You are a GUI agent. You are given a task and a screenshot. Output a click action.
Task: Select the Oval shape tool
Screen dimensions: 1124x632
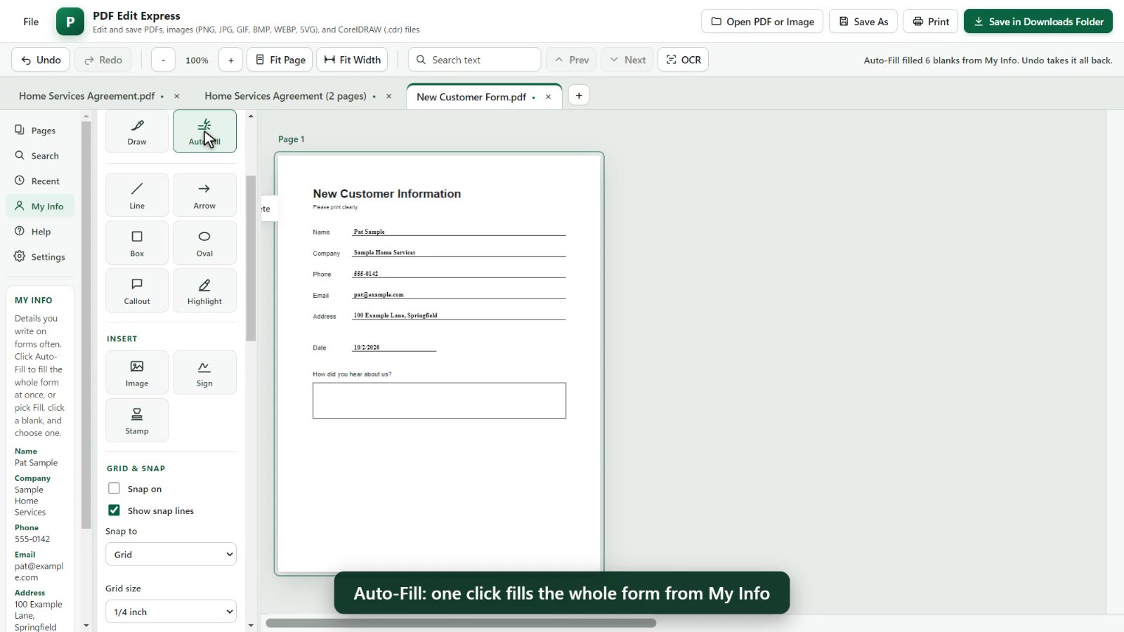tap(204, 243)
